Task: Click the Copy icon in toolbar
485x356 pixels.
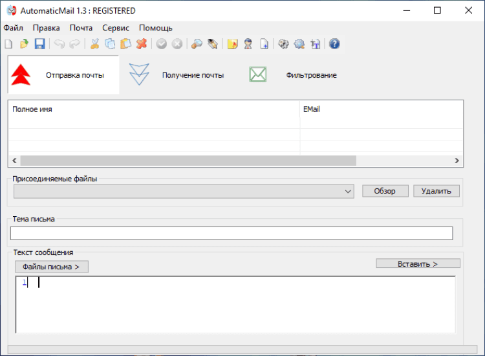Action: click(110, 44)
